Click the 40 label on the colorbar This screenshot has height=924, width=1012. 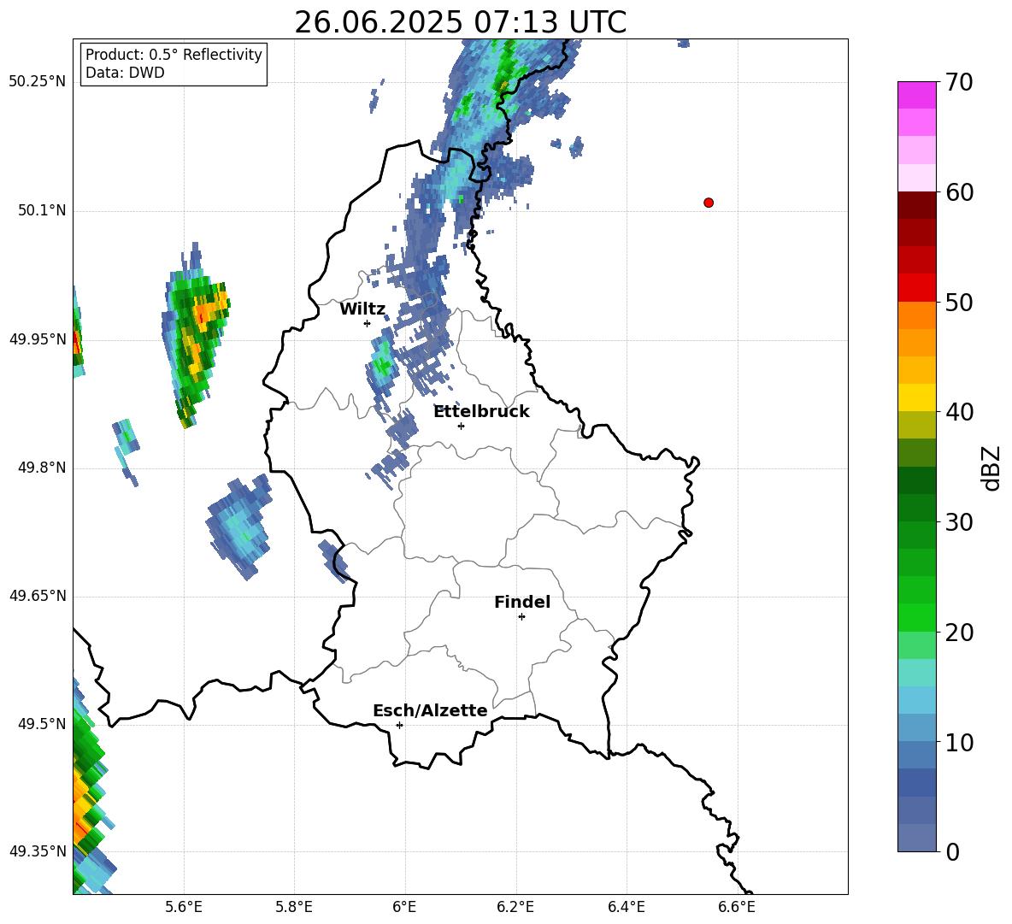(x=958, y=412)
